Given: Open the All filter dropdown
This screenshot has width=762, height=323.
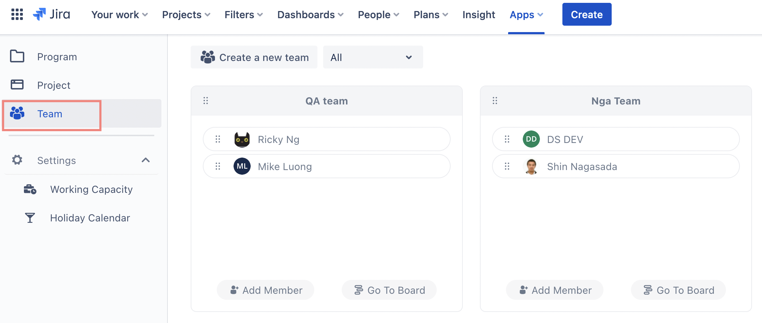Looking at the screenshot, I should pyautogui.click(x=373, y=57).
